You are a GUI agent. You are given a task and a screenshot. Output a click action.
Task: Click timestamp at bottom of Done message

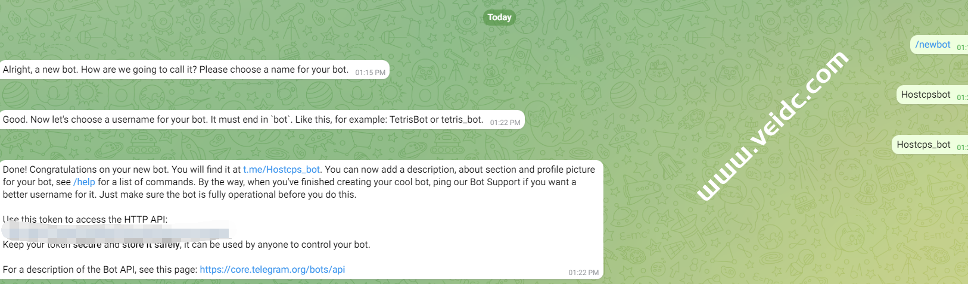pyautogui.click(x=583, y=273)
